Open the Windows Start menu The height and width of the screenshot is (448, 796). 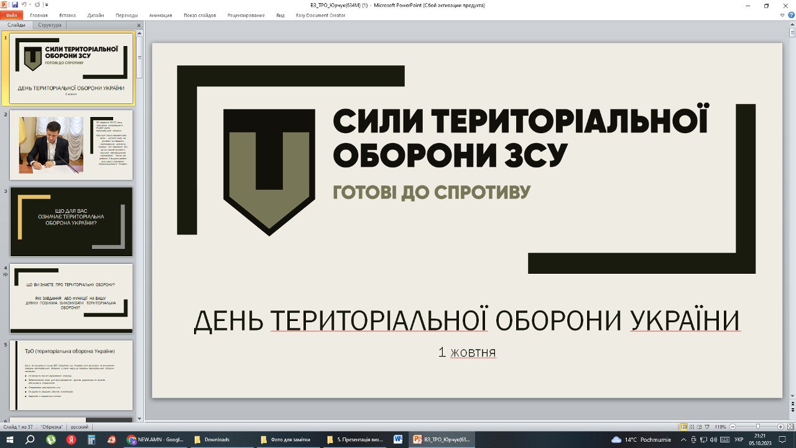9,439
